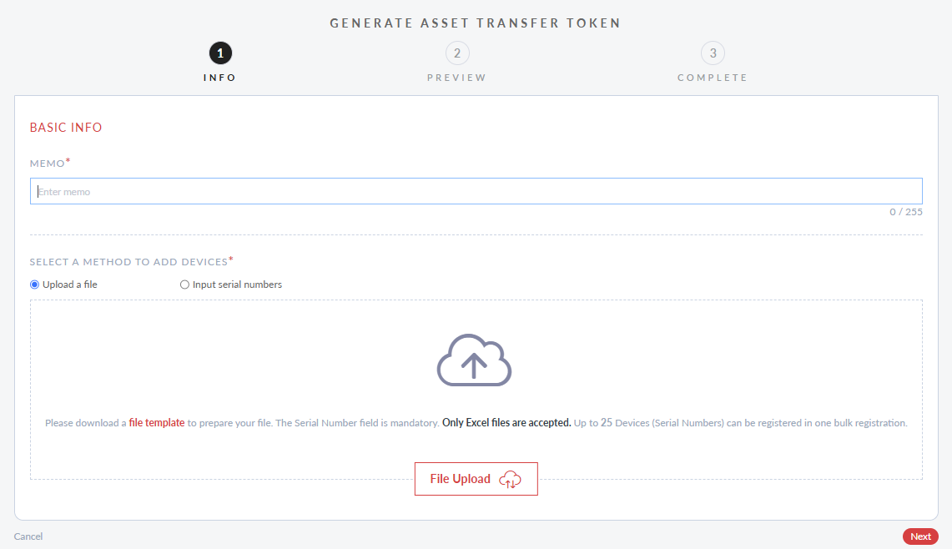Click step 2 Preview circle icon
952x549 pixels.
click(x=456, y=52)
